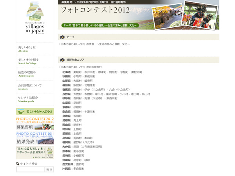235x176 pixels.
Task: Click into the site search text field
Action: [30, 169]
